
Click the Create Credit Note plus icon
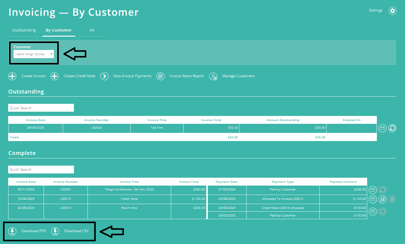(55, 76)
